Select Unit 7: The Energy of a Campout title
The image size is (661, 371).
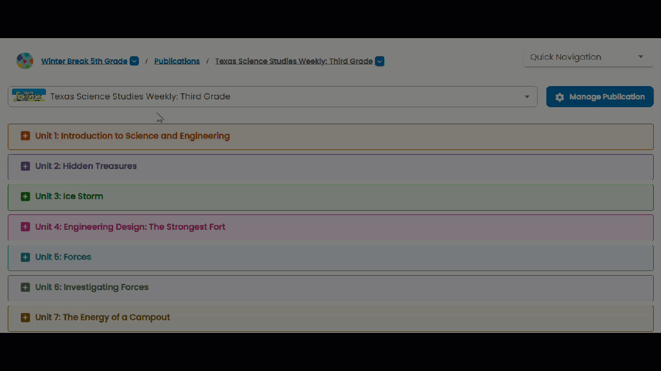pos(103,317)
